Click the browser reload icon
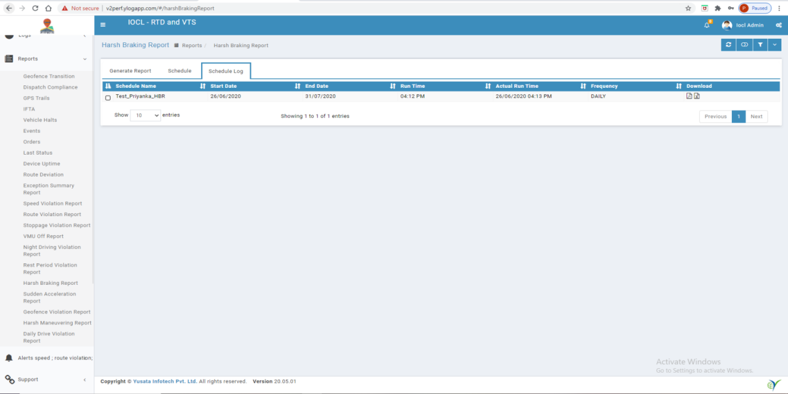The width and height of the screenshot is (788, 394). (35, 8)
